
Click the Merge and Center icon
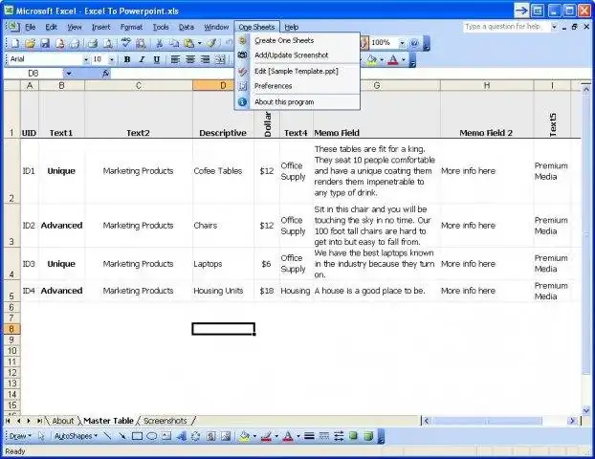[220, 59]
